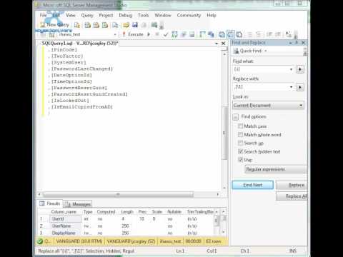Viewport: 343px width, 257px height.
Task: Switch to the Results tab
Action: tap(50, 203)
